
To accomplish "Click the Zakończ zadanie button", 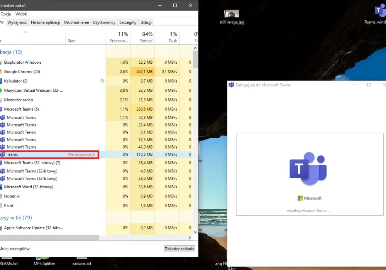I will point(179,249).
